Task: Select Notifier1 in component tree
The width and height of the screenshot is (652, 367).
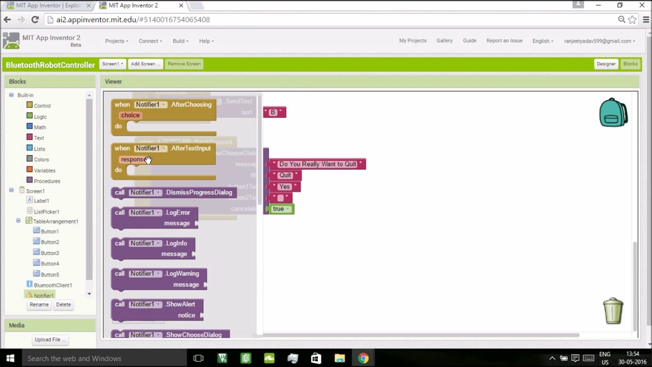Action: click(43, 296)
